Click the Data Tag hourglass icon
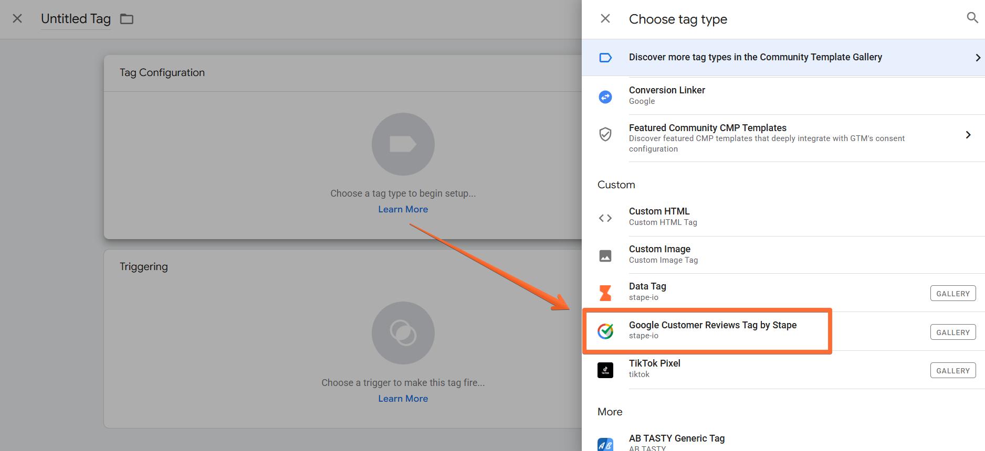Image resolution: width=985 pixels, height=451 pixels. pyautogui.click(x=605, y=293)
